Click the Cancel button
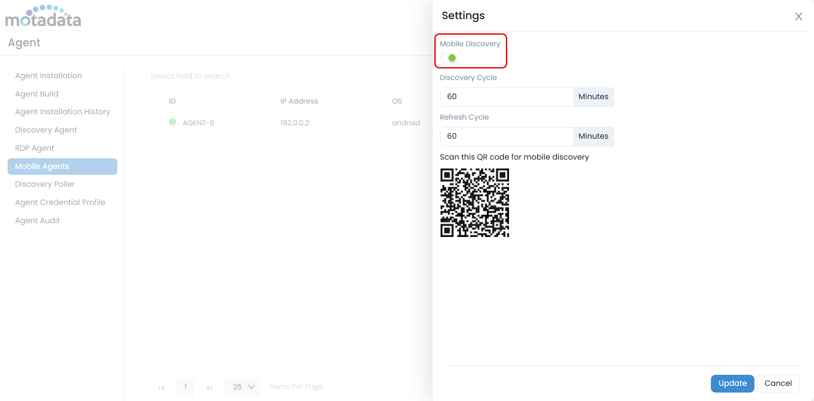814x401 pixels. click(778, 383)
